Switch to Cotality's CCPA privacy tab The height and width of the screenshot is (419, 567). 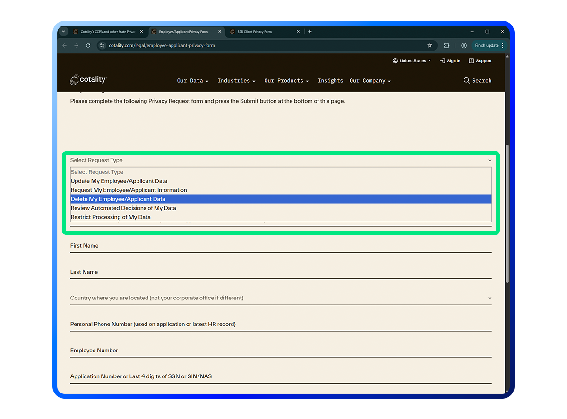point(105,31)
